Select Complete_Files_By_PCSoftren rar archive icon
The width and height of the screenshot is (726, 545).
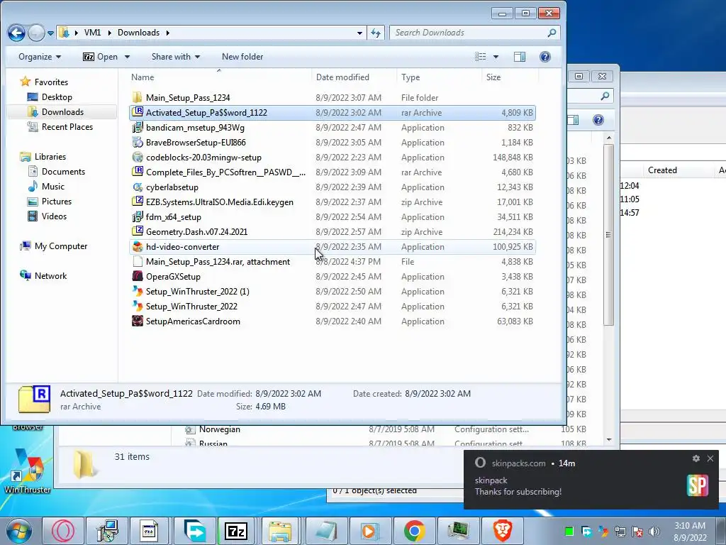(x=137, y=172)
